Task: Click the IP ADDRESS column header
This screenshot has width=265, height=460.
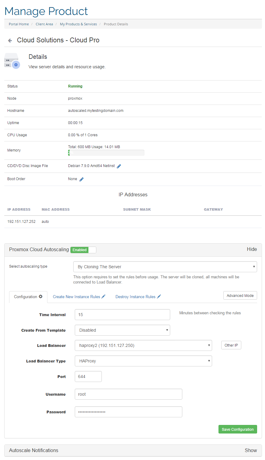Action: (19, 209)
